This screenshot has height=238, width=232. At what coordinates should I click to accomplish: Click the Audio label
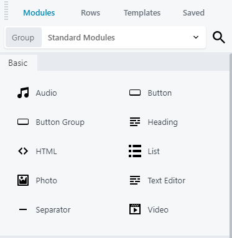(x=46, y=93)
